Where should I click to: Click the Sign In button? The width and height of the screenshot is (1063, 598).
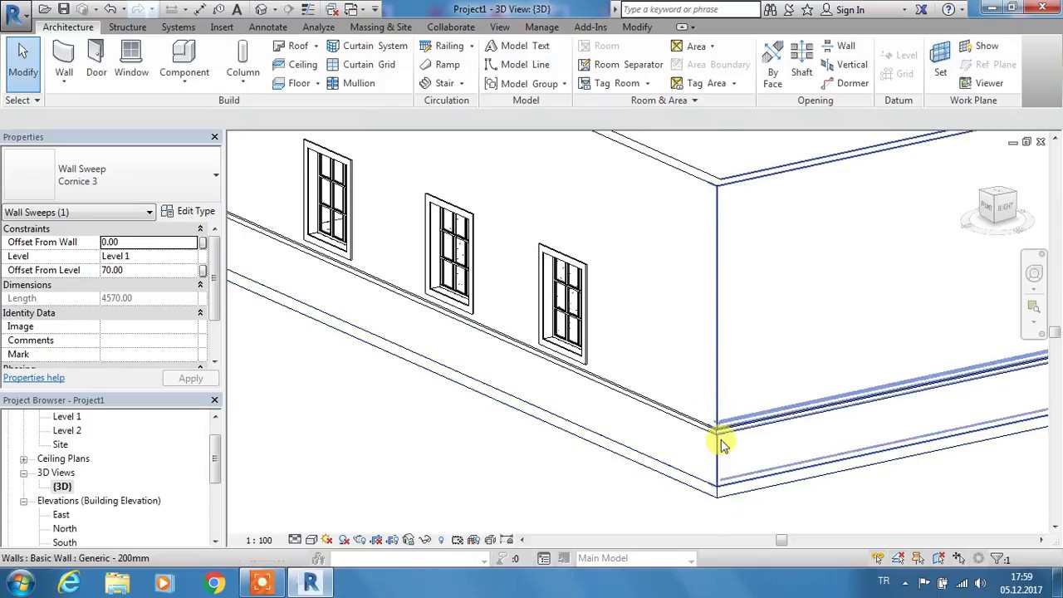[842, 10]
